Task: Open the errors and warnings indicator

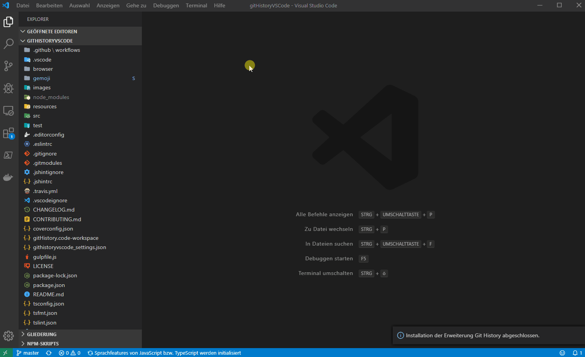Action: click(x=69, y=352)
